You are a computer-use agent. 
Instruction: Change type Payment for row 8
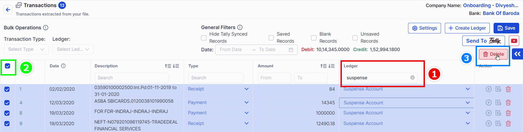tap(218, 113)
